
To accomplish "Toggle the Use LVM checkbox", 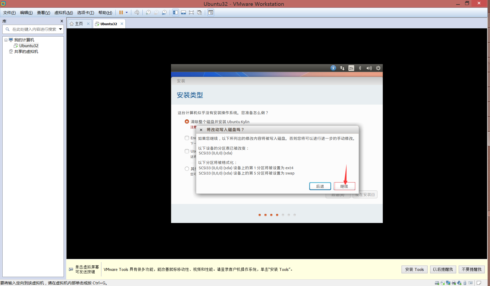I will [x=187, y=151].
